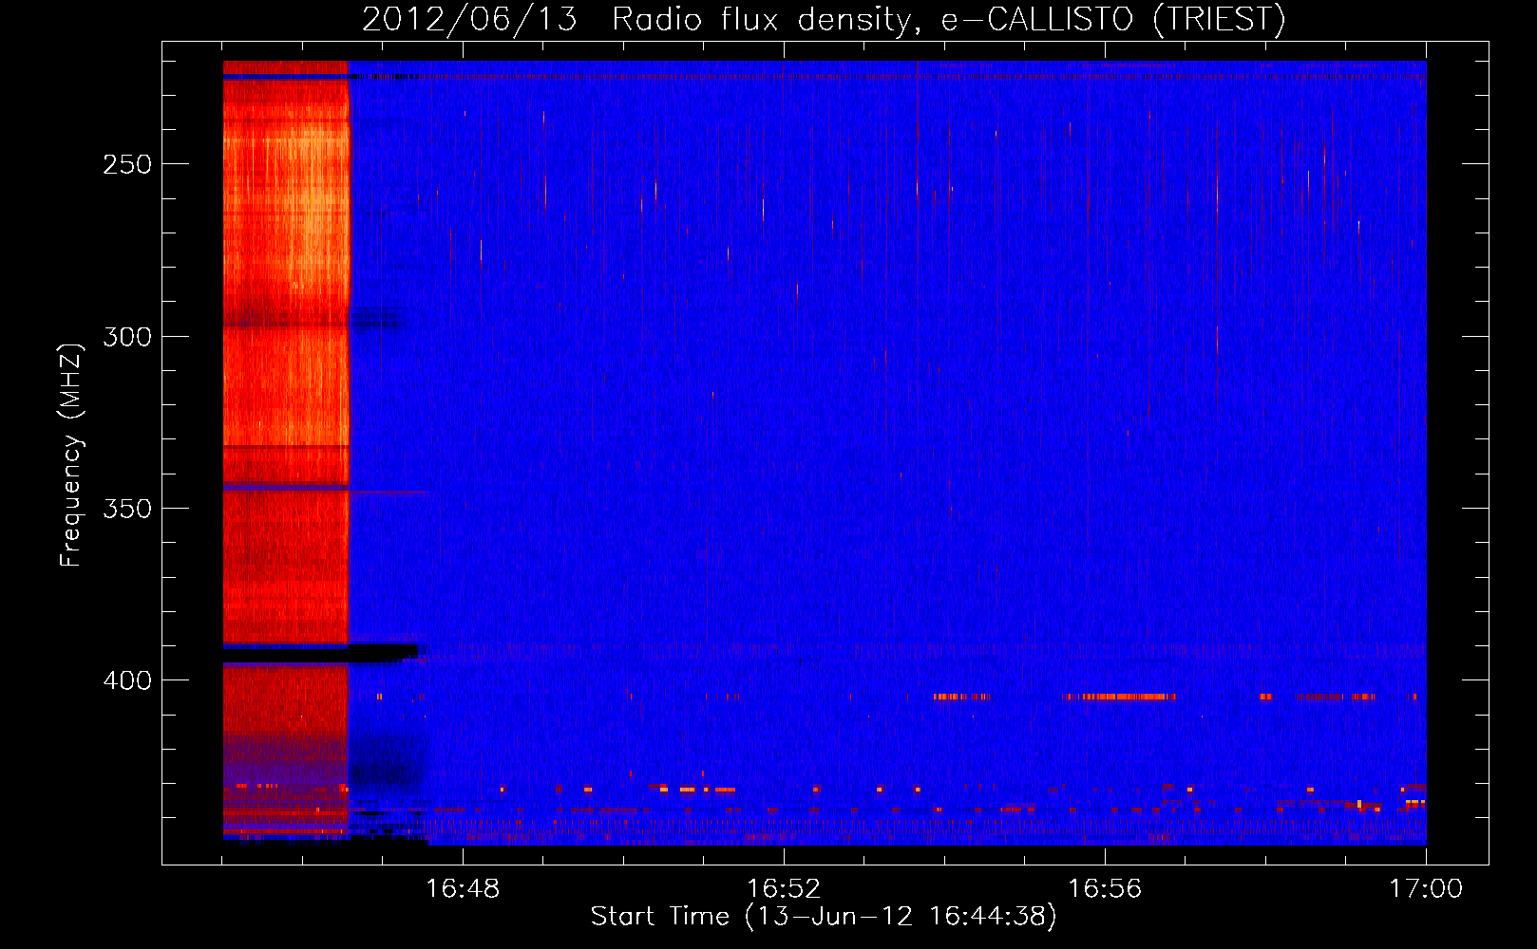
Task: Click the plot title '2012/06/13 Radio flux density'
Action: point(637,19)
